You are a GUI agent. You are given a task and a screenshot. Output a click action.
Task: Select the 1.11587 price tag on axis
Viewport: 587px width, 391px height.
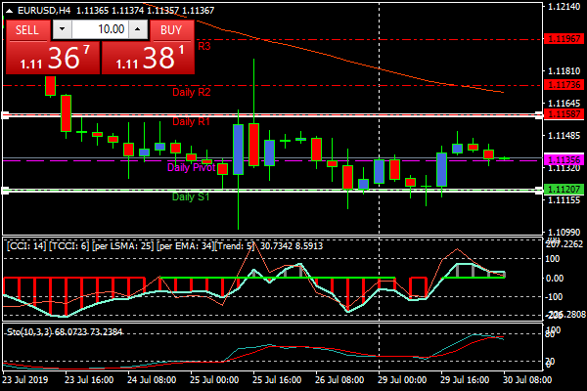564,114
